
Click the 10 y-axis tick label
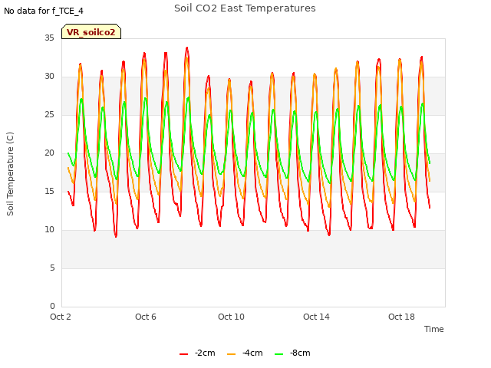point(49,230)
